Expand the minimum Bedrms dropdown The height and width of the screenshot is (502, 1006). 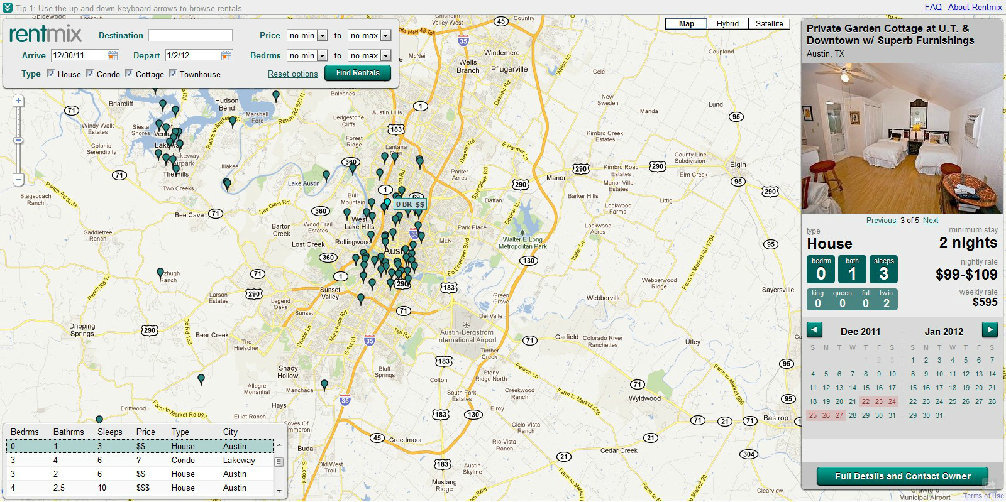point(307,56)
